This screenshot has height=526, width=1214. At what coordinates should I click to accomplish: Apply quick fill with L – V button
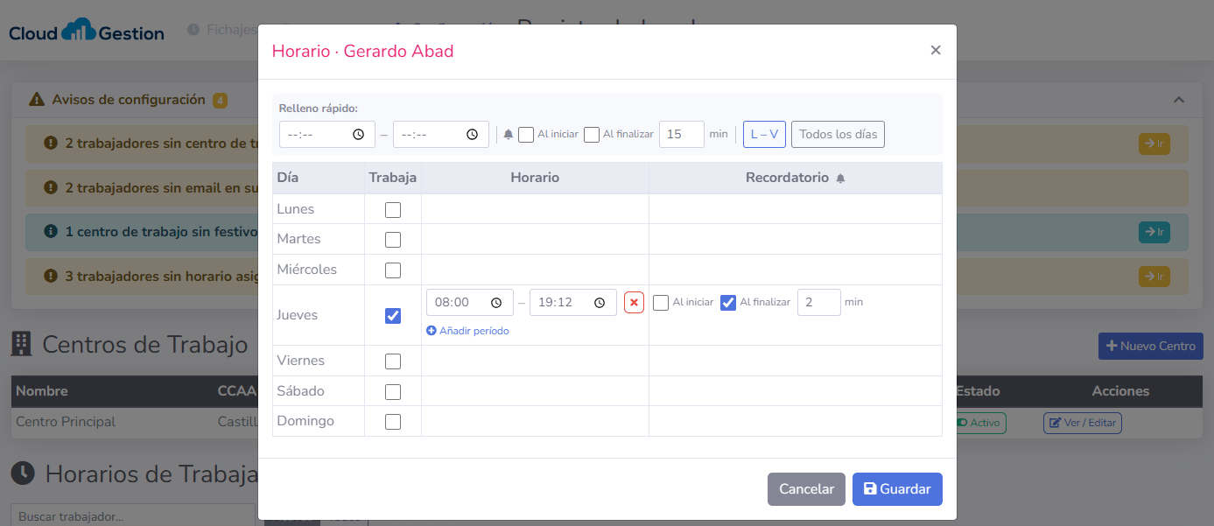click(x=764, y=134)
